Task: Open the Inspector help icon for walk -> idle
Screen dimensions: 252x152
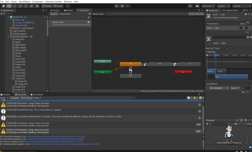Action: coord(246,15)
